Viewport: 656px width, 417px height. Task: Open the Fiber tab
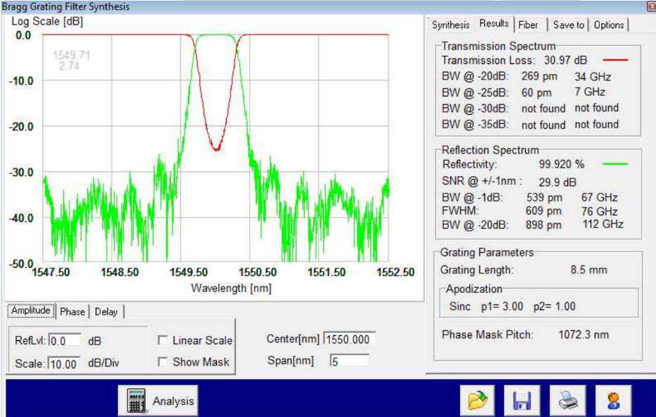[x=528, y=25]
